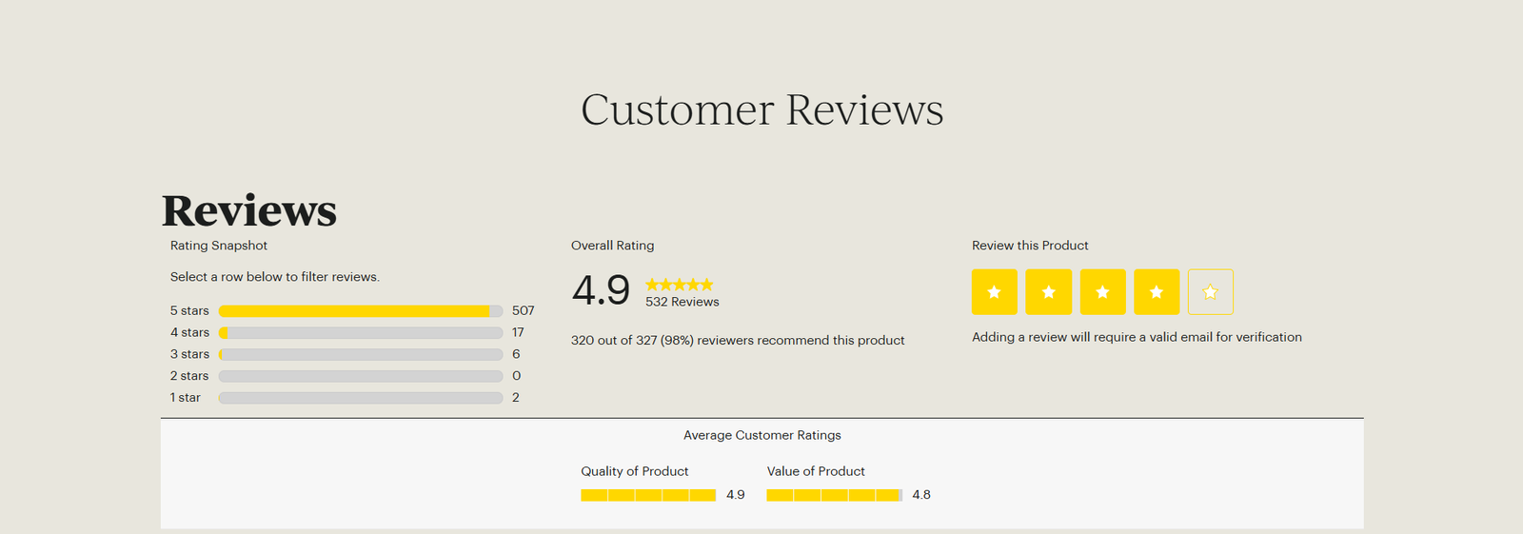Click the 4 stars progress bar
This screenshot has width=1523, height=534.
(x=360, y=333)
